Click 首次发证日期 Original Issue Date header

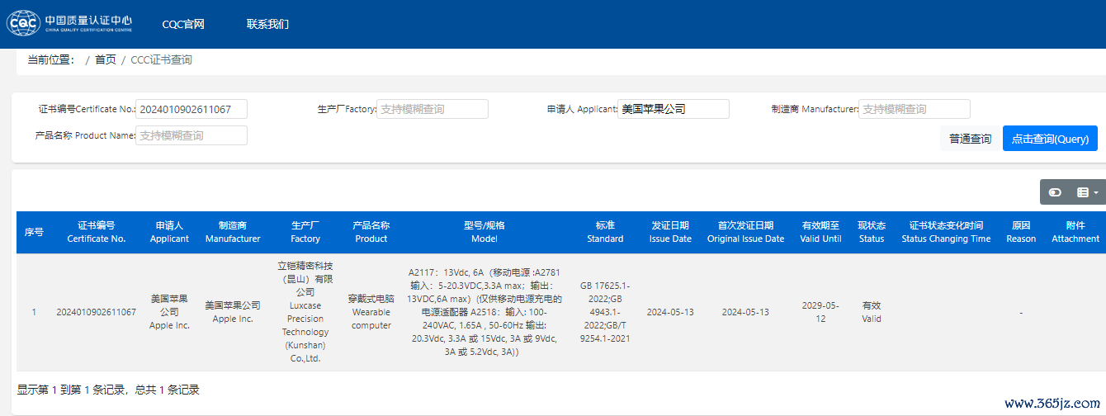coord(745,232)
